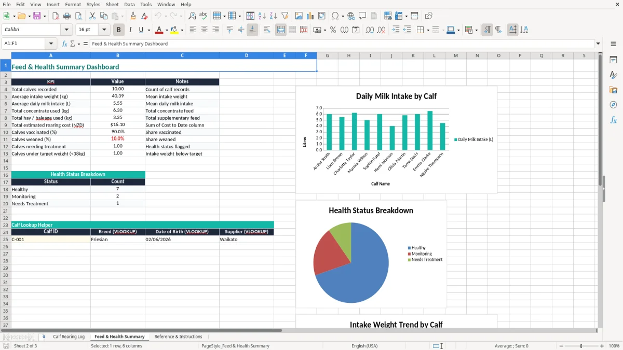Click the Spelling check icon
The image size is (623, 350).
(204, 16)
